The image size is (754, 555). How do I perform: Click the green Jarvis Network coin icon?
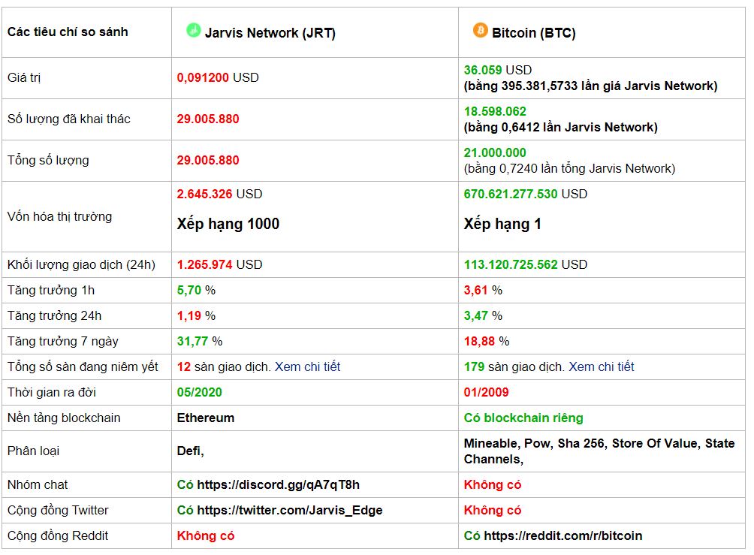tap(193, 30)
